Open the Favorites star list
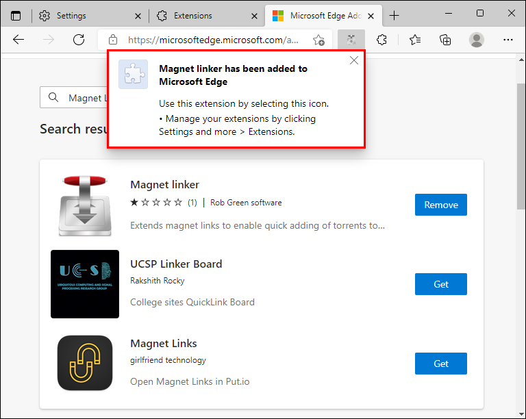Image resolution: width=526 pixels, height=419 pixels. click(x=415, y=40)
